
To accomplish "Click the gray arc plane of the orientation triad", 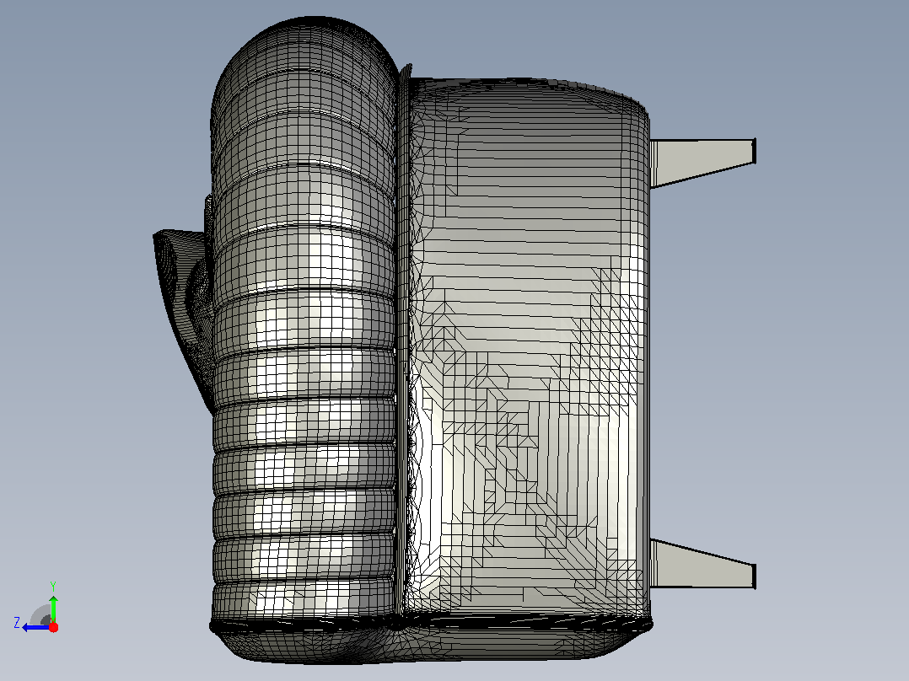I will click(x=41, y=615).
